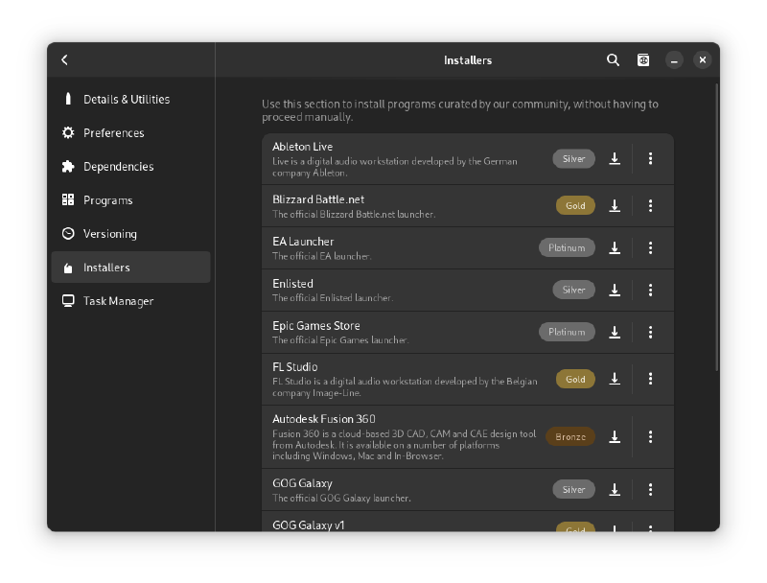Open the Preferences section
Screen dimensions: 767x583
pos(113,133)
